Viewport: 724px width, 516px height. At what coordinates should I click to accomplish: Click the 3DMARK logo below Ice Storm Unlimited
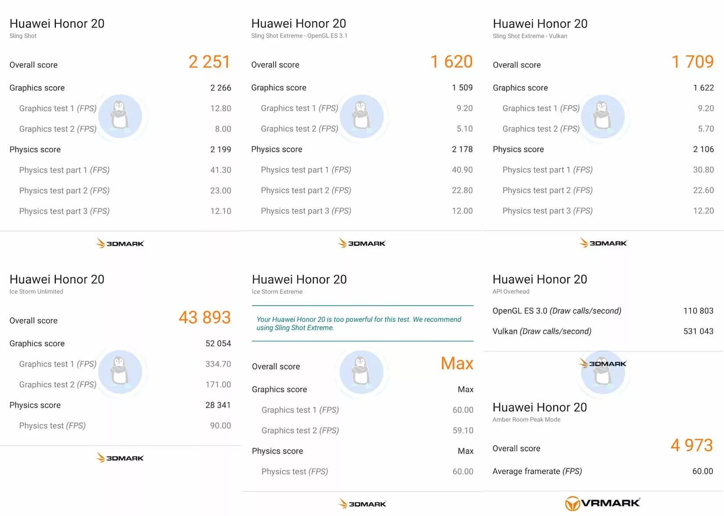(x=120, y=458)
